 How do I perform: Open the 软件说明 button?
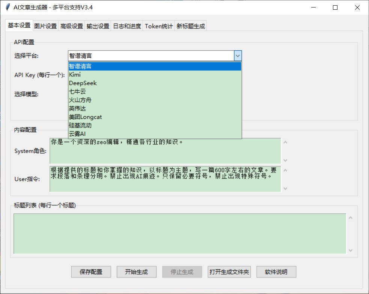click(276, 272)
